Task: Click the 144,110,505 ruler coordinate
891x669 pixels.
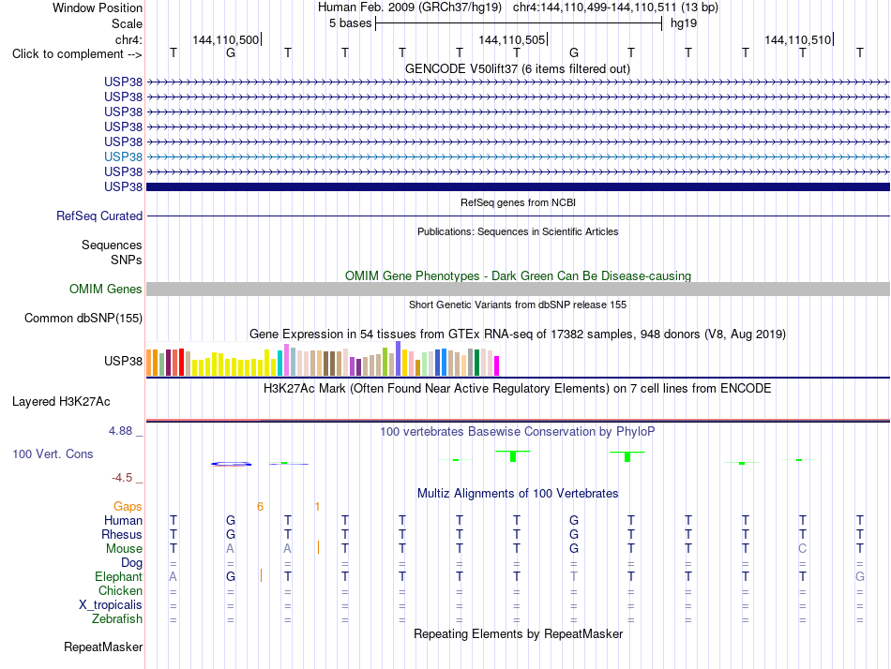Action: [511, 39]
